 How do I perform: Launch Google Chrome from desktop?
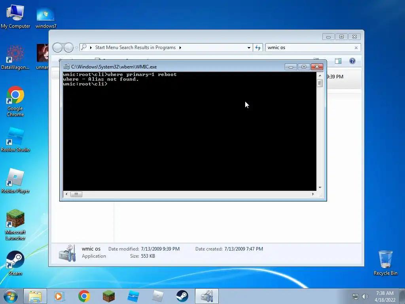coord(15,101)
